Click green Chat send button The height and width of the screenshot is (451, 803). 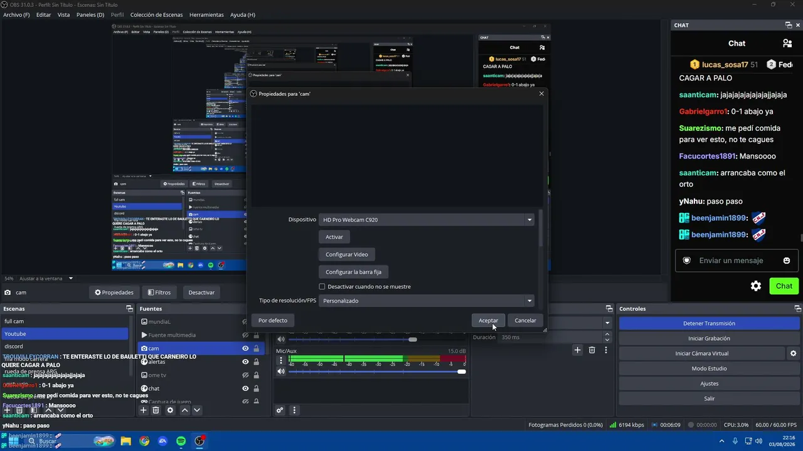coord(784,286)
